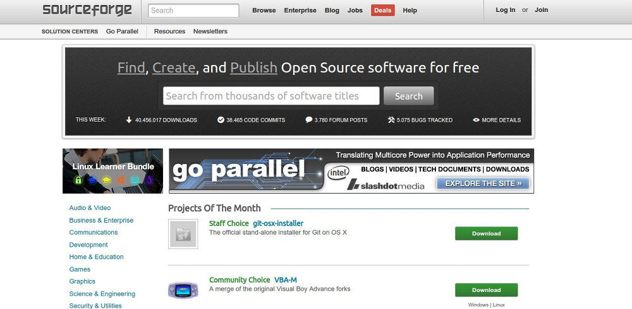
Task: Click the software titles search box
Action: click(x=271, y=96)
